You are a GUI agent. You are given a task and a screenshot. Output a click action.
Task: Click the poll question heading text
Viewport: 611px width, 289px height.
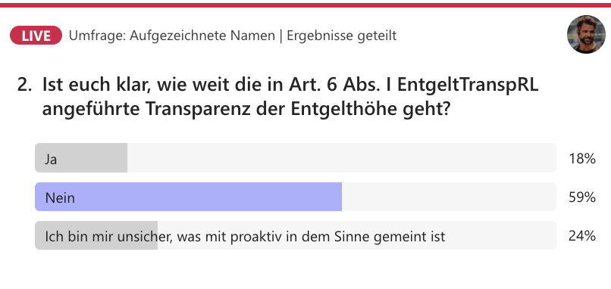coord(290,98)
